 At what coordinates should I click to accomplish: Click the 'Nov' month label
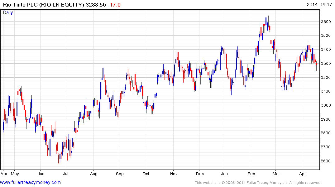174,174
